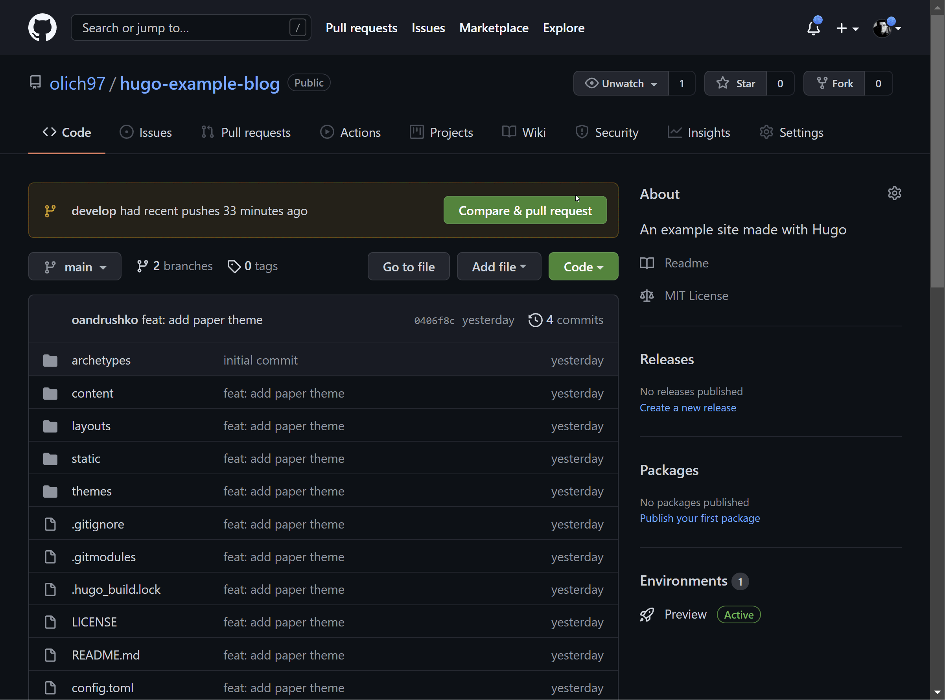Switch to the Actions tab
Viewport: 945px width, 700px height.
click(350, 133)
